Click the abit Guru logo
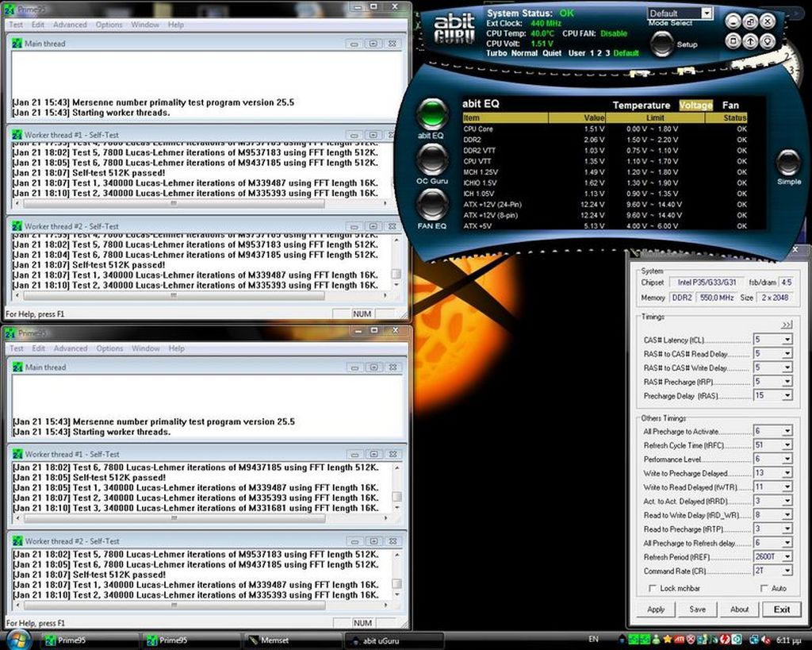This screenshot has height=650, width=812. [454, 28]
